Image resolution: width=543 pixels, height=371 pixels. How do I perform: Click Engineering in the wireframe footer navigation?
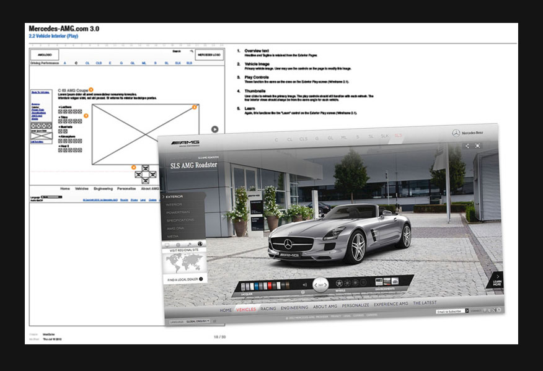point(103,189)
